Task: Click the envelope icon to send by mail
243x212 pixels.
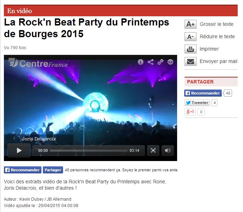Action: point(190,61)
